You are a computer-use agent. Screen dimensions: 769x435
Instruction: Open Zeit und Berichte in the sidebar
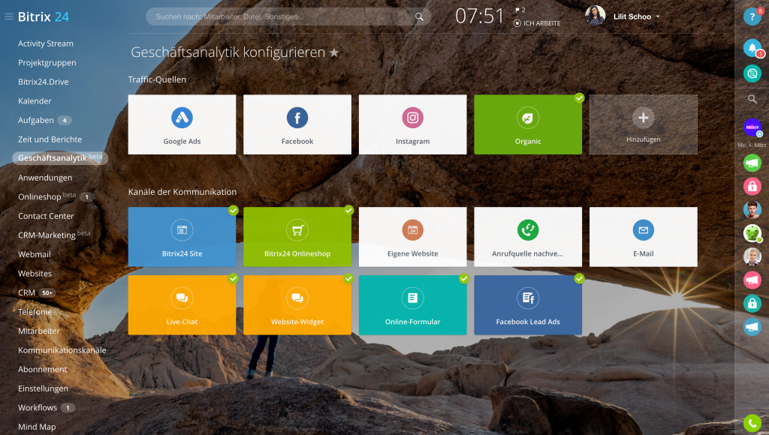pyautogui.click(x=50, y=139)
